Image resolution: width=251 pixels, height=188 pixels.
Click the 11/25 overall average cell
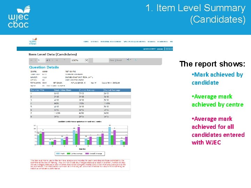coord(107,103)
